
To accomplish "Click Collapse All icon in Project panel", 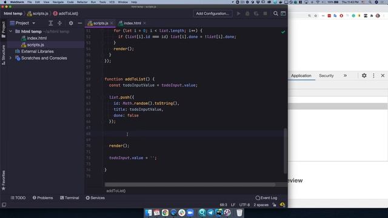I will tap(59, 23).
